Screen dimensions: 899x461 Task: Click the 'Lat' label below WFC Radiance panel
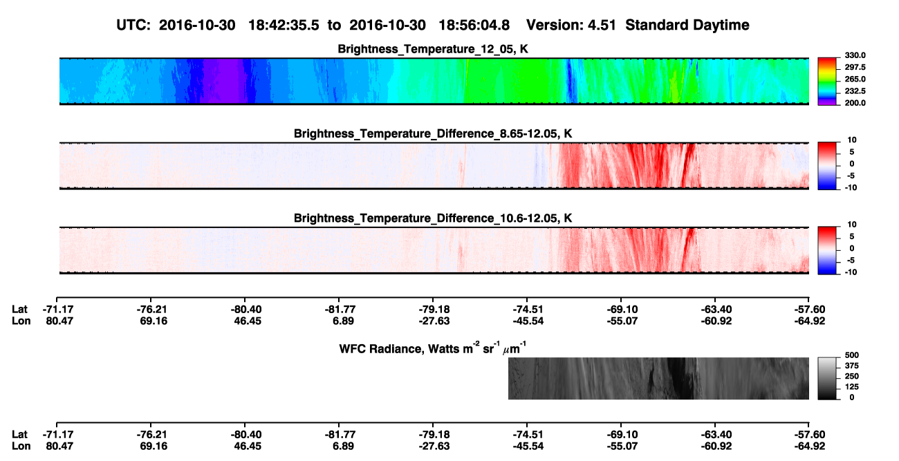19,434
